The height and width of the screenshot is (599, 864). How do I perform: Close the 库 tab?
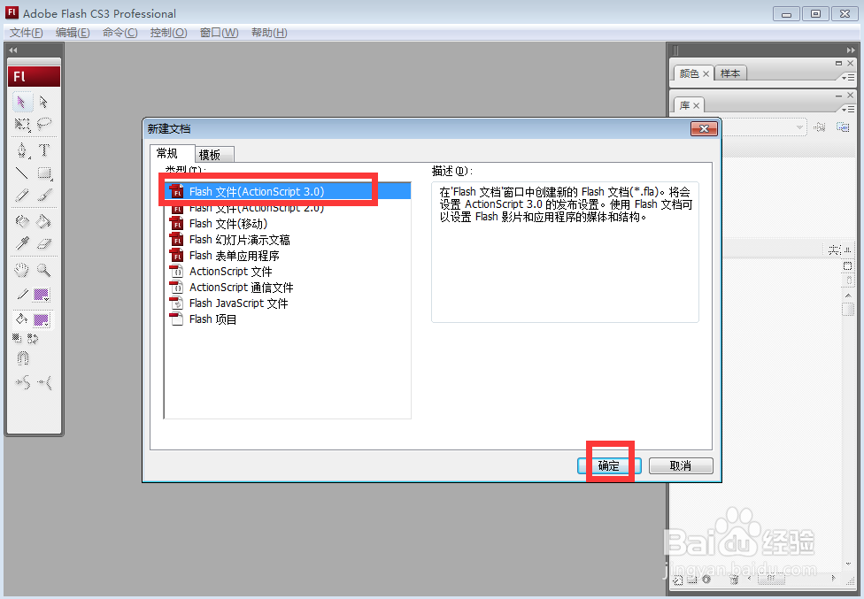pos(697,105)
